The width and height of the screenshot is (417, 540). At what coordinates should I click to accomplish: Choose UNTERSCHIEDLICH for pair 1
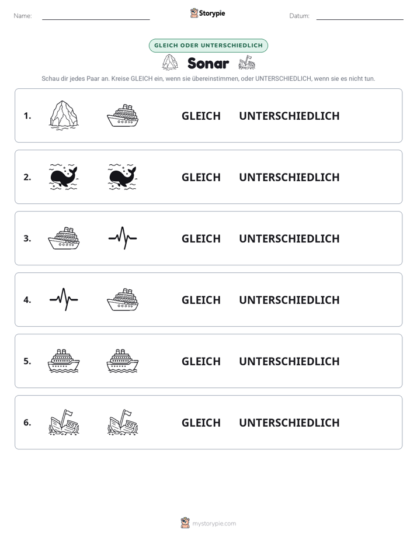289,116
